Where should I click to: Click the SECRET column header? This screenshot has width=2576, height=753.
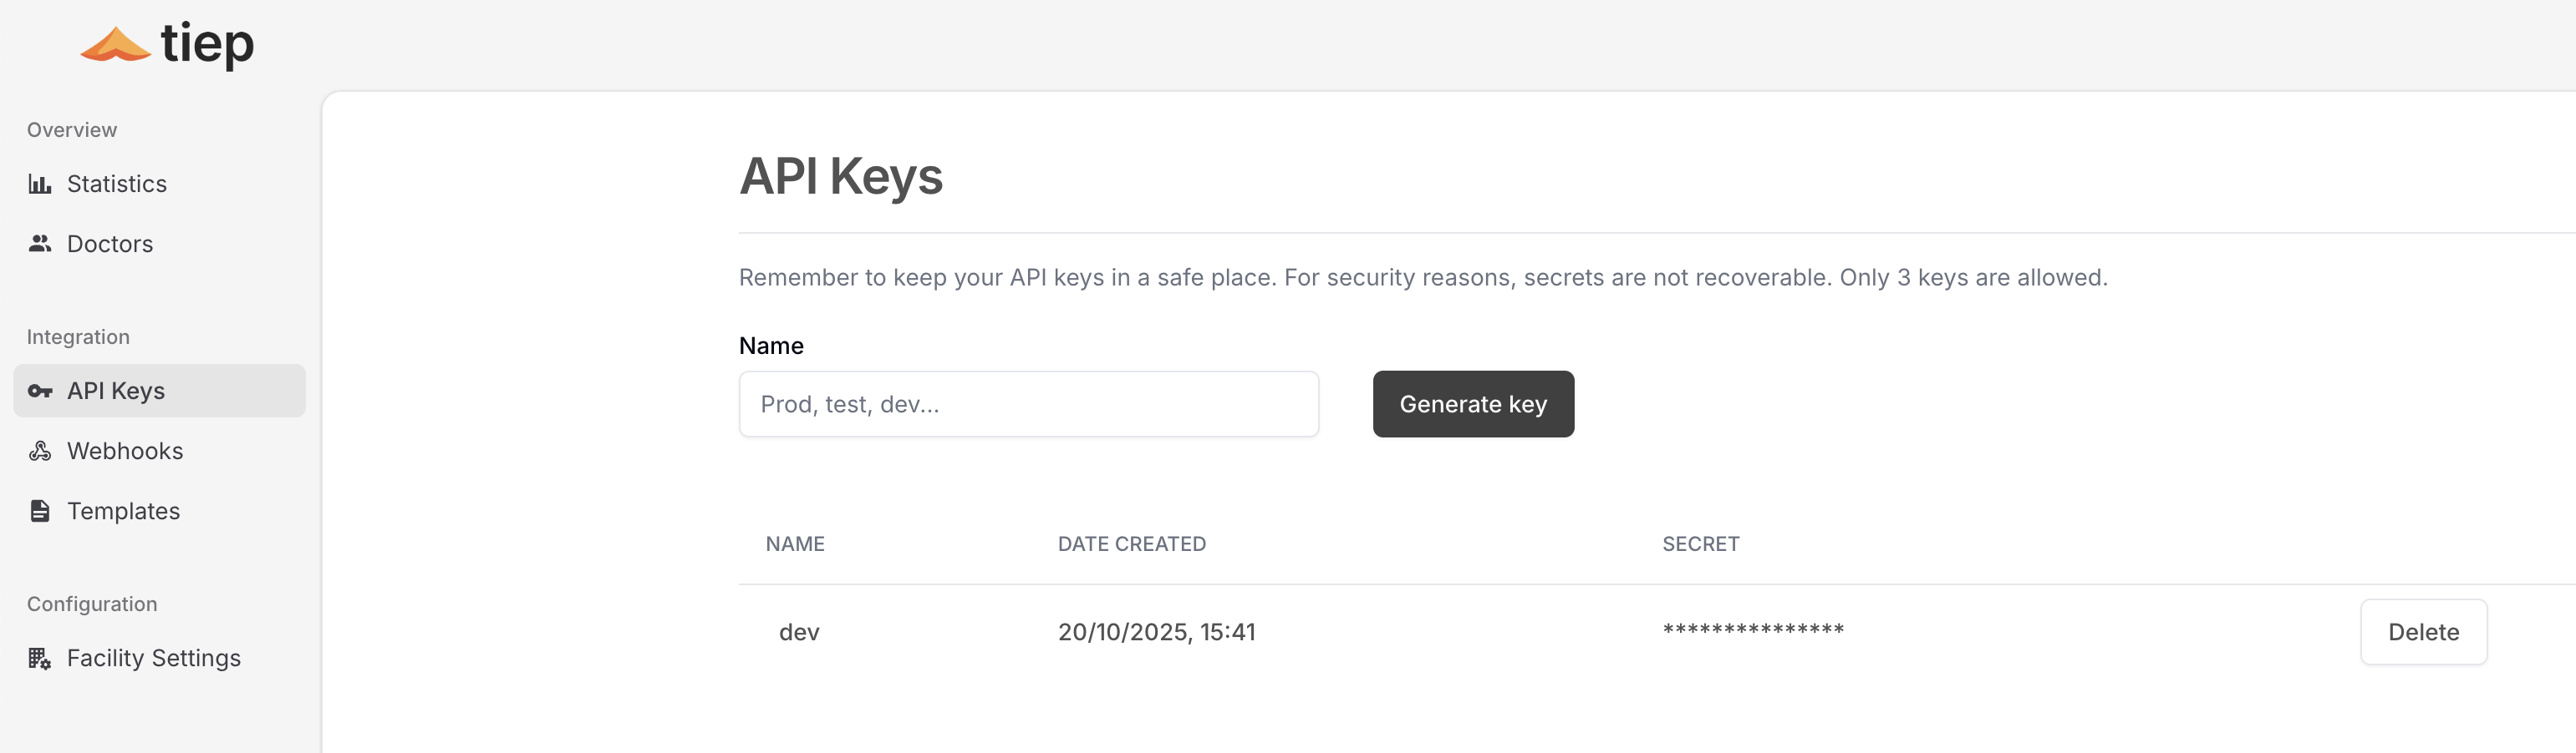(x=1700, y=544)
